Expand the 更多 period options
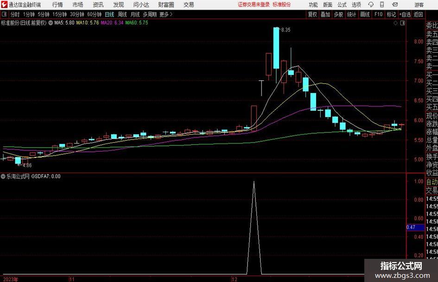 tap(166, 14)
